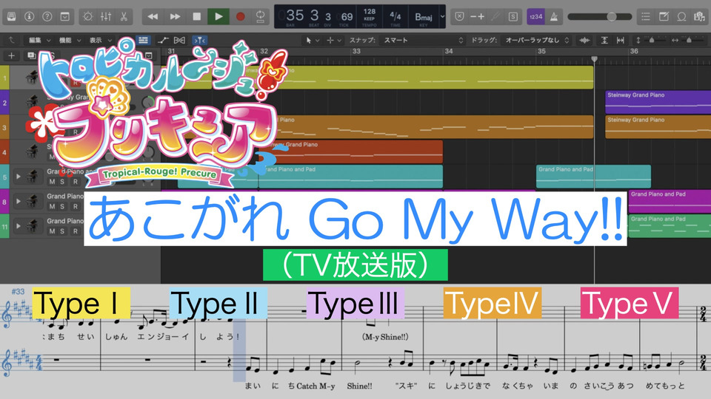Open the Editors scissors icon
This screenshot has height=399, width=711.
[124, 17]
